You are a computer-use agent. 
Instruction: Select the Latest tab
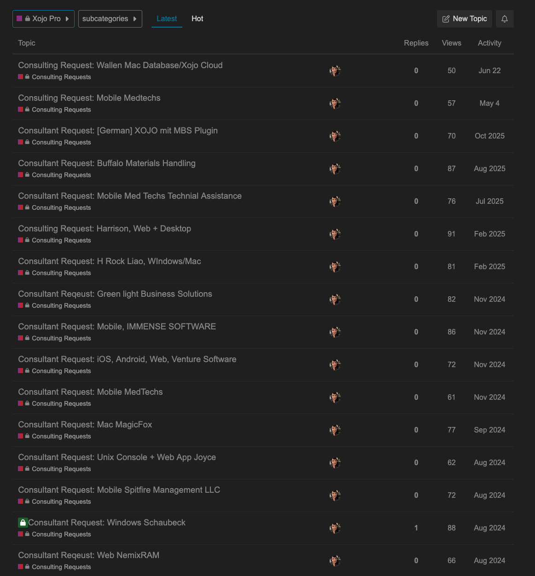coord(167,19)
